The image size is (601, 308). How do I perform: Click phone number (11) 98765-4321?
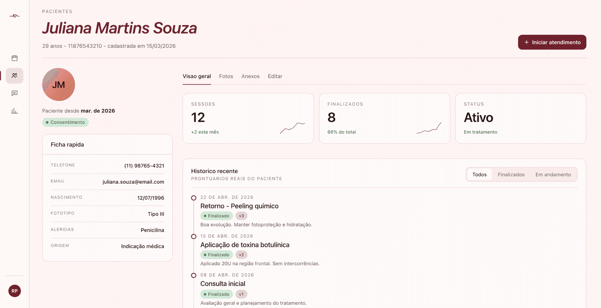tap(144, 166)
